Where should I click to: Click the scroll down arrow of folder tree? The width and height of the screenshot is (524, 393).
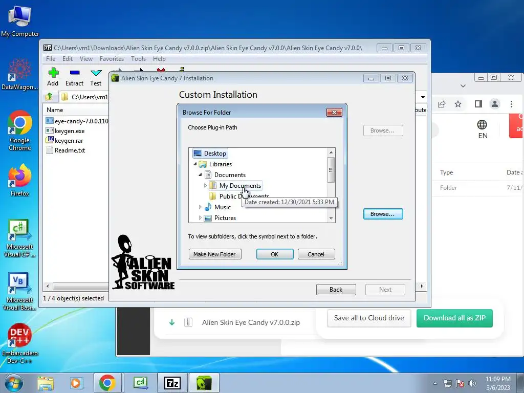click(331, 218)
